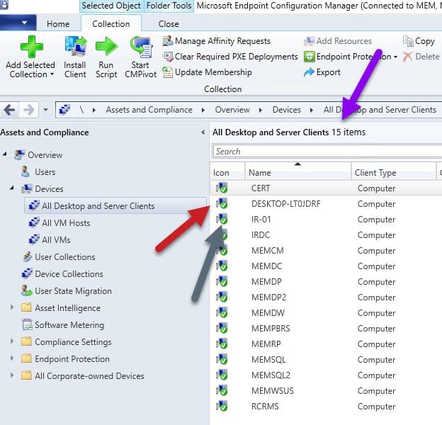
Task: Click the MEMDP client status icon
Action: [x=222, y=281]
